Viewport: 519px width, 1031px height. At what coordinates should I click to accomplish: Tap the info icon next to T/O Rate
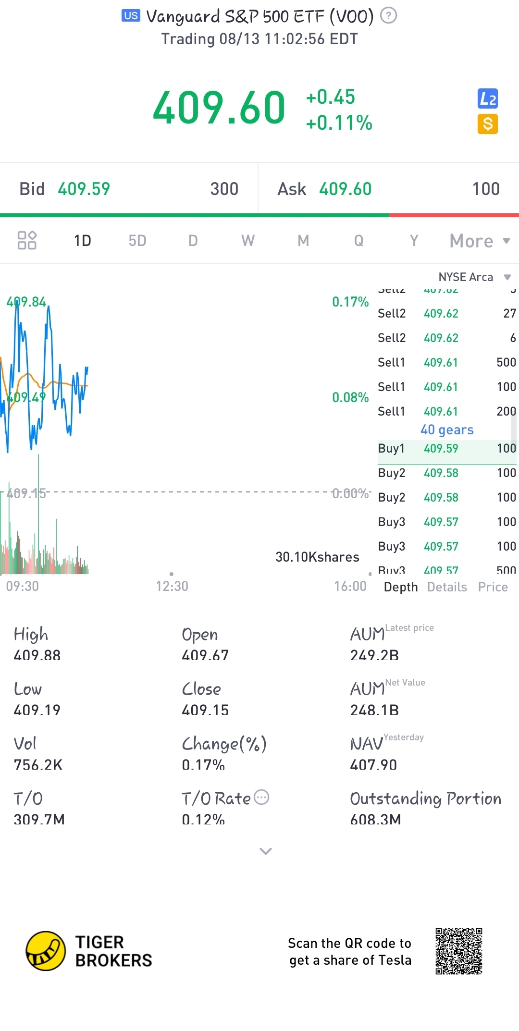tap(261, 798)
